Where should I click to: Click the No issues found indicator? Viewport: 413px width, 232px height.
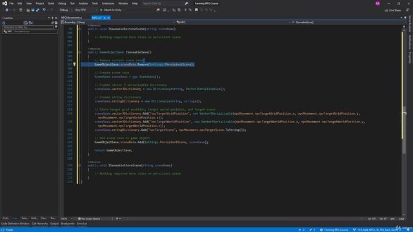point(89,218)
